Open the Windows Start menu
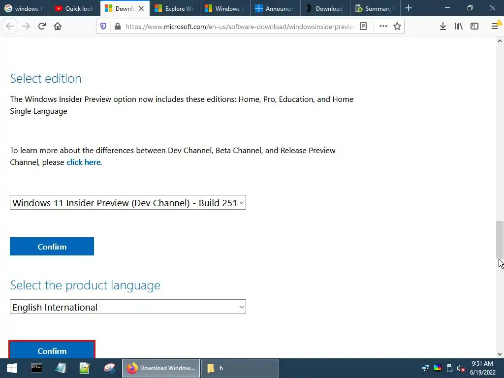Viewport: 504px width, 378px height. [x=12, y=368]
